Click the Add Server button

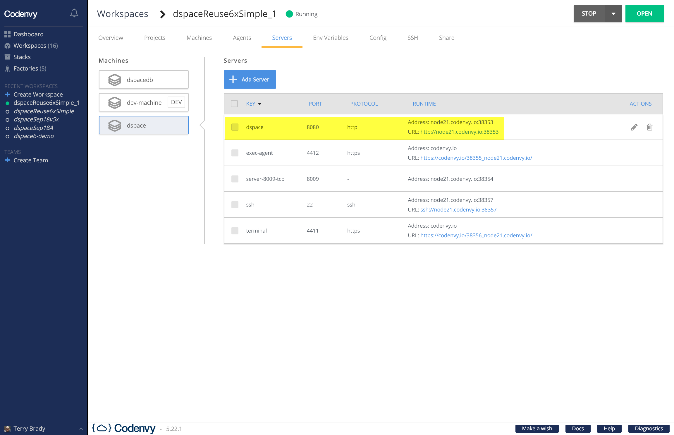click(x=250, y=80)
